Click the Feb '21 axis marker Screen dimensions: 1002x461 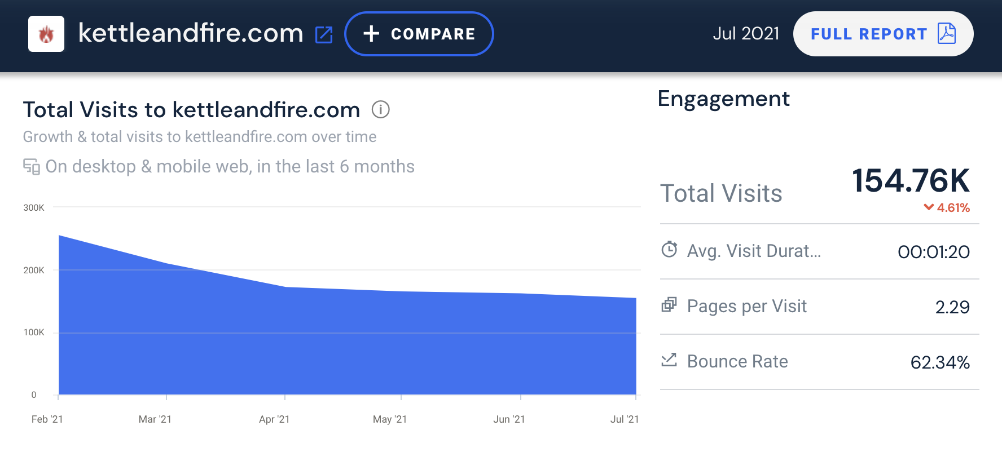pyautogui.click(x=47, y=419)
